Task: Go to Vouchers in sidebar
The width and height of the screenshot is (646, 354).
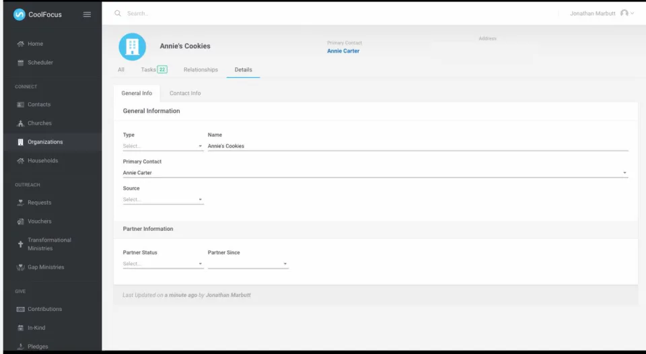Action: point(40,221)
